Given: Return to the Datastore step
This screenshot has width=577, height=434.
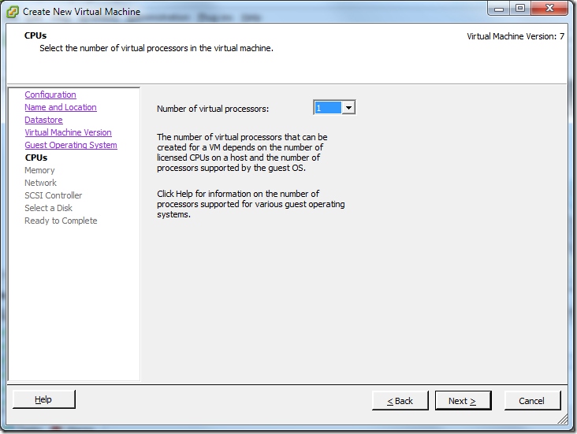Looking at the screenshot, I should pos(43,120).
